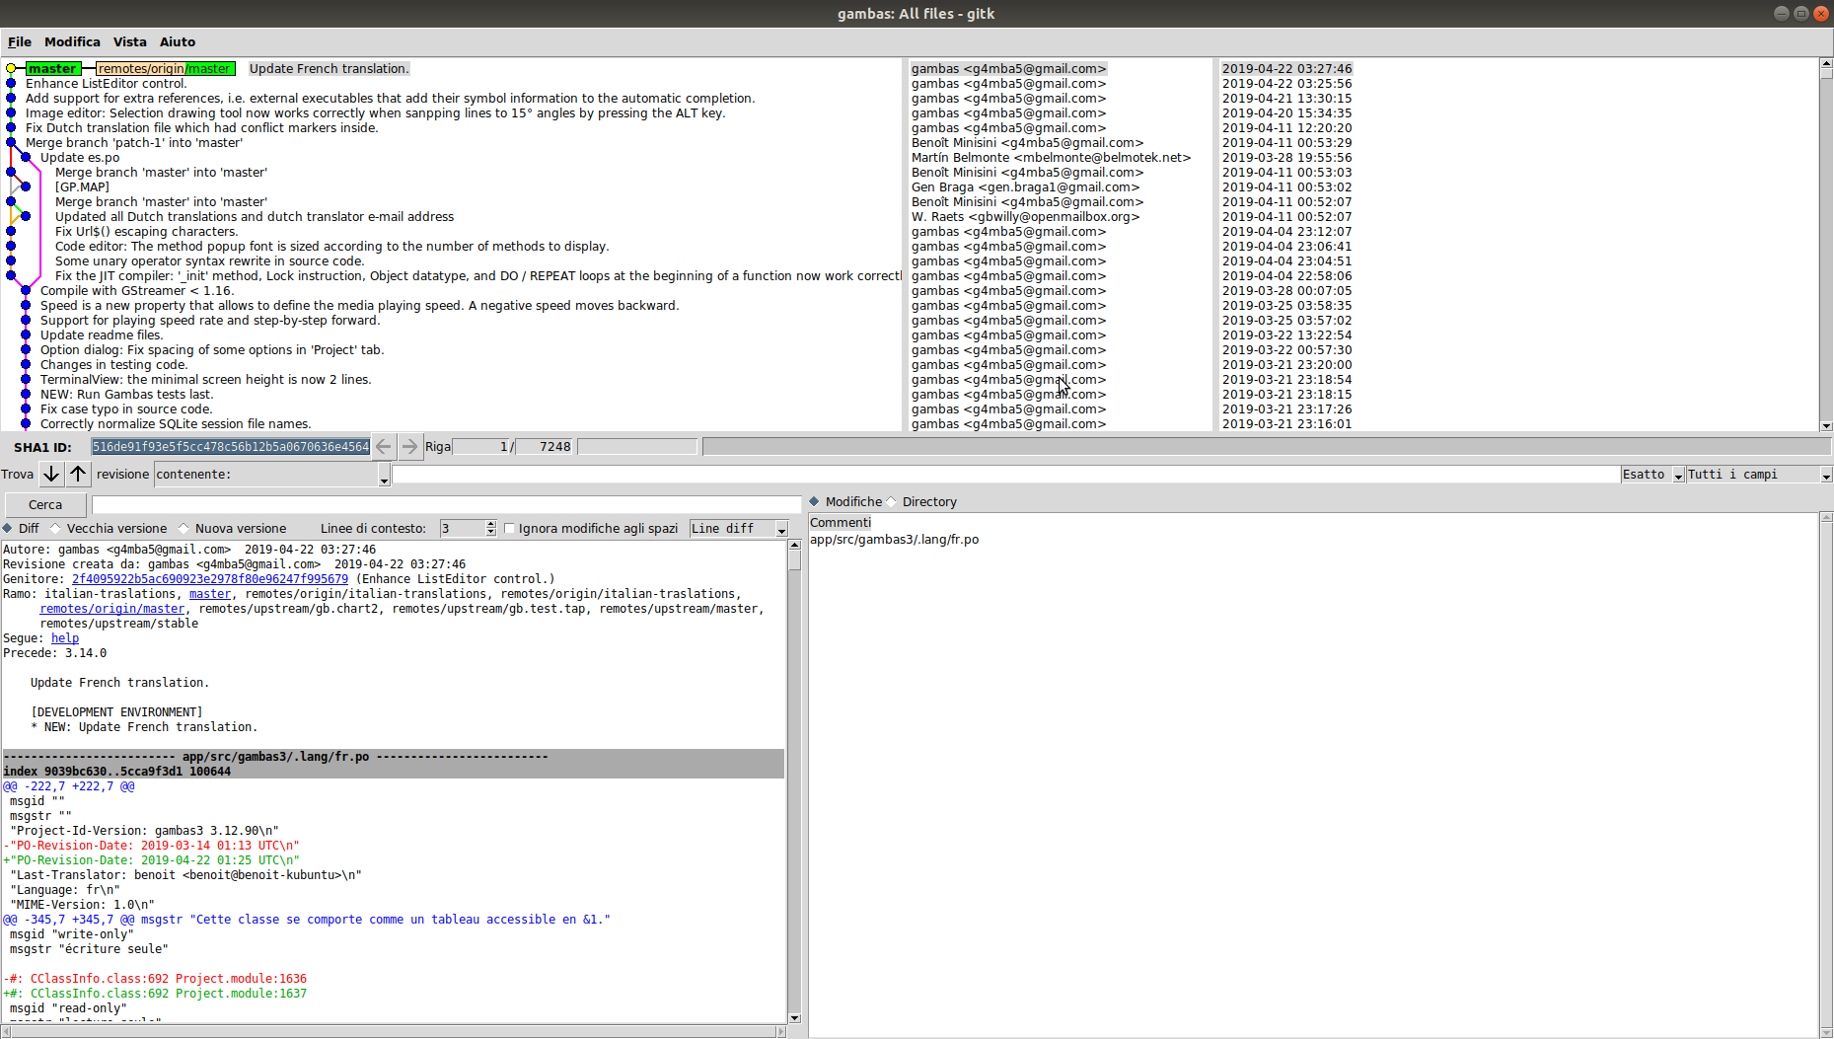Select the Directory radio option
Viewport: 1834px width, 1039px height.
892,502
